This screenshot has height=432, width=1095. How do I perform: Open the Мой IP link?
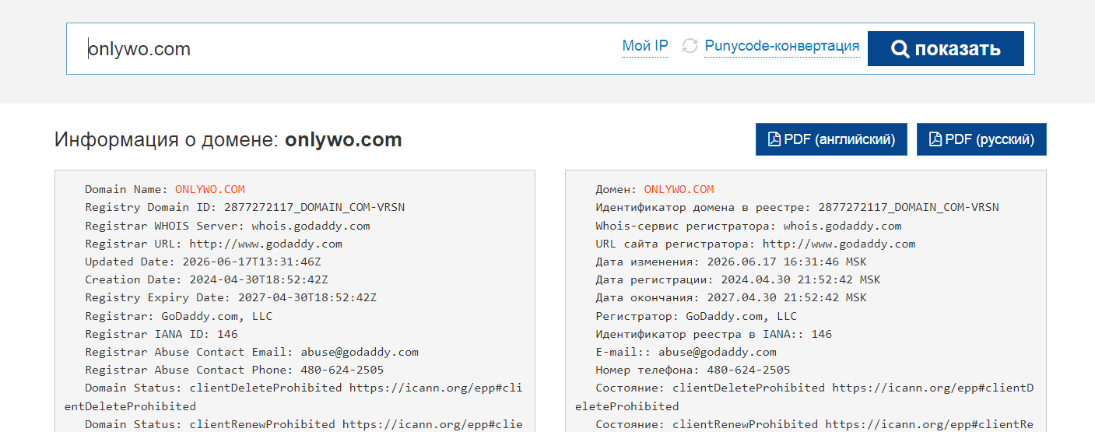(645, 46)
